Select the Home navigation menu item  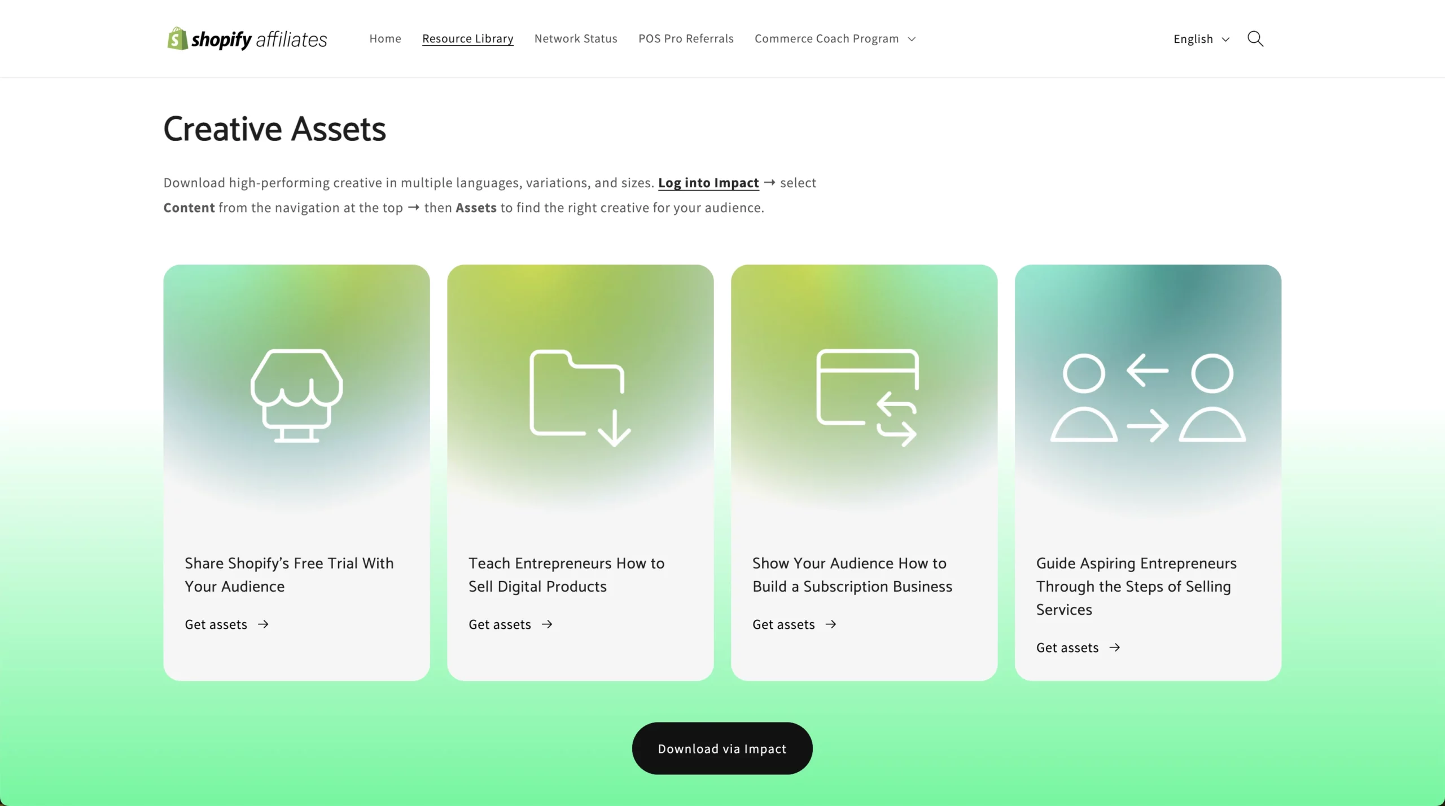pos(385,38)
